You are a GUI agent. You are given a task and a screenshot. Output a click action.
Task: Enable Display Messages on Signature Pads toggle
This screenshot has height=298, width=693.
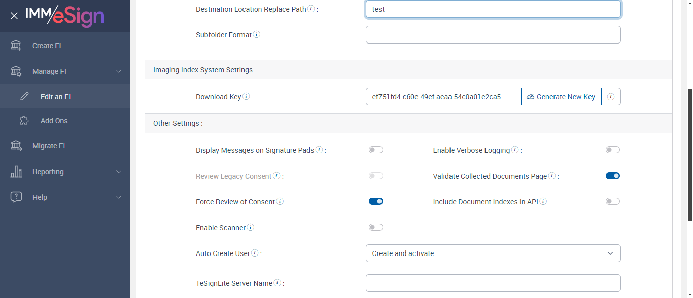pos(375,150)
